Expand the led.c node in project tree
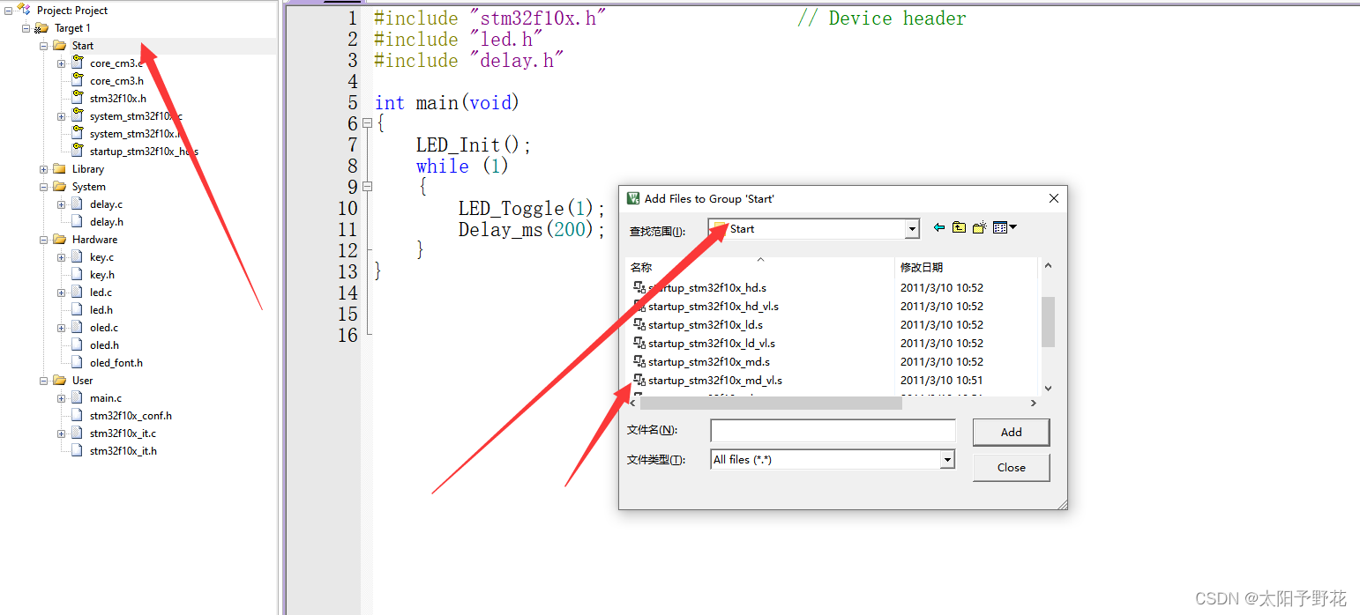 [62, 293]
